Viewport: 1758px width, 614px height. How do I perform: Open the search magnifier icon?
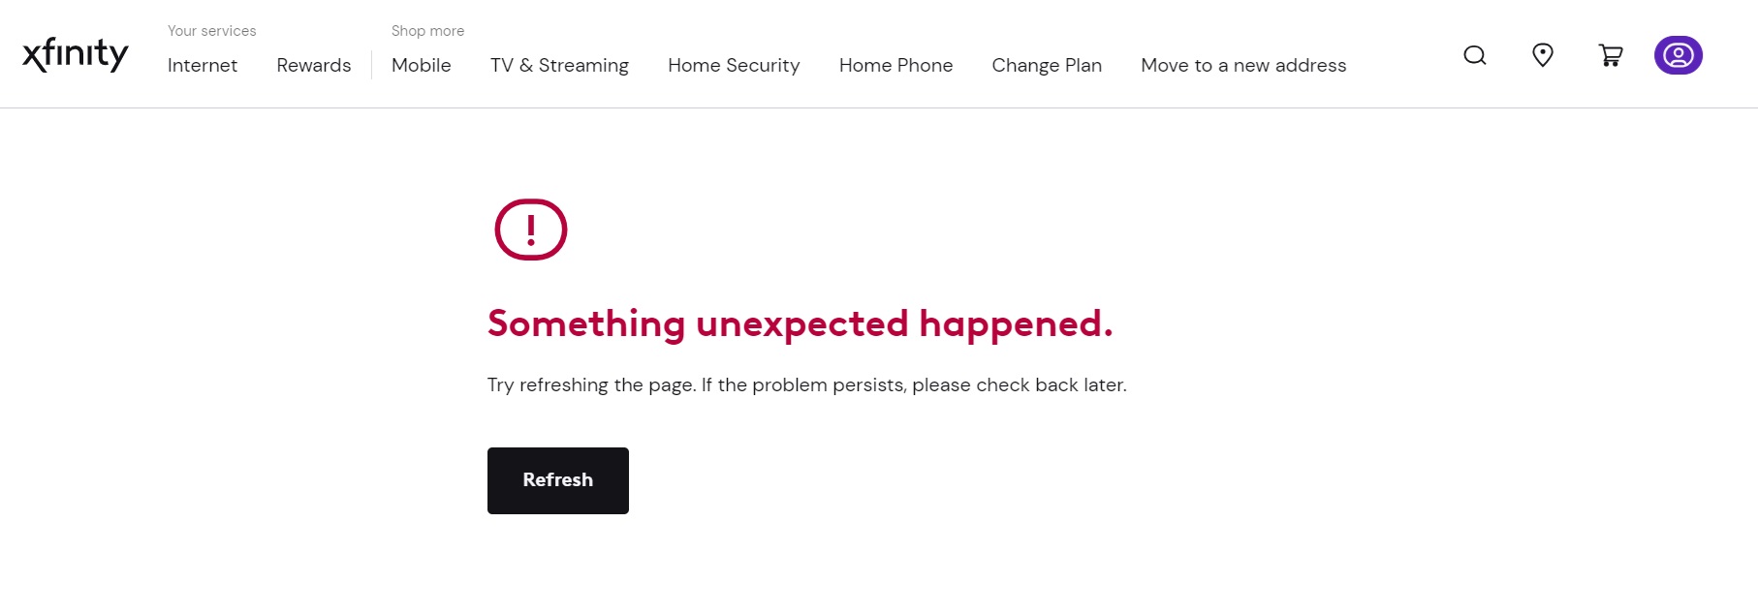[1475, 55]
